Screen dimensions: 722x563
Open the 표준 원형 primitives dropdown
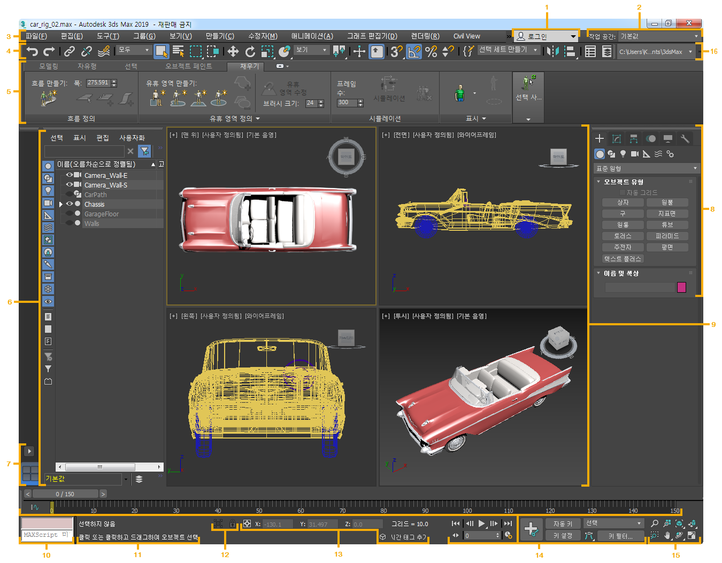pos(646,168)
